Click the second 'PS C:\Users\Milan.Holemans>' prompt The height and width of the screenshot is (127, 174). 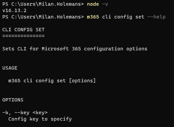click(43, 17)
